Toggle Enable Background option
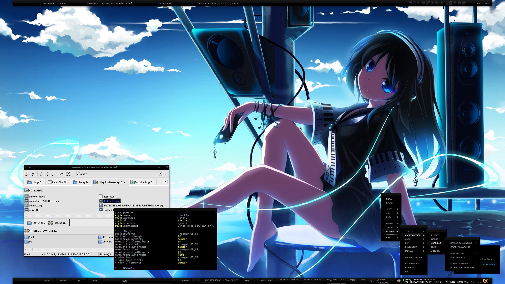This screenshot has width=505, height=284. pos(462,243)
